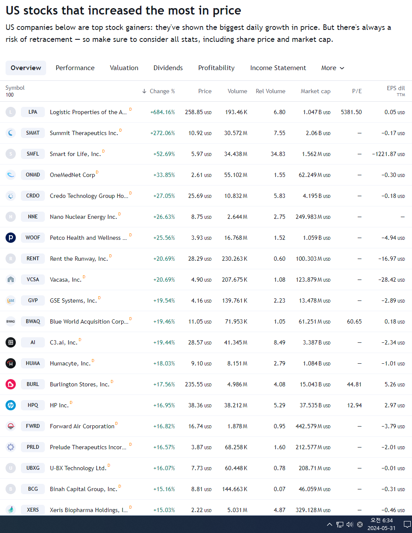The image size is (412, 533).
Task: Click the C3.ai logo icon
Action: point(11,342)
